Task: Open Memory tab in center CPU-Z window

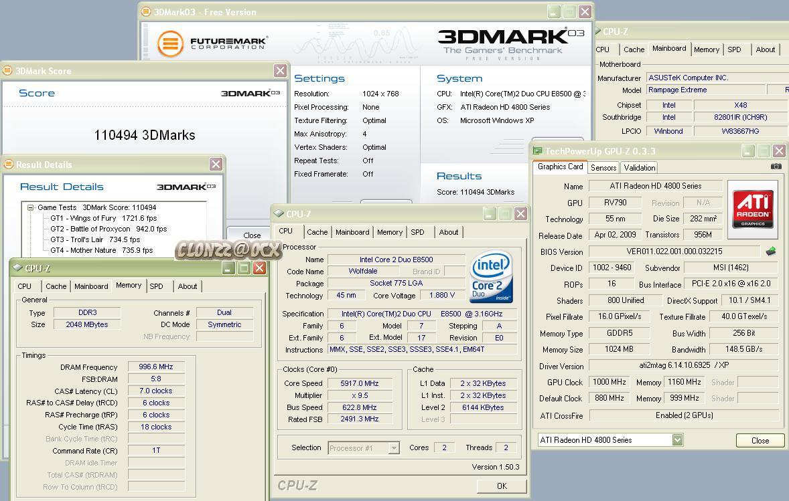Action: click(x=389, y=232)
